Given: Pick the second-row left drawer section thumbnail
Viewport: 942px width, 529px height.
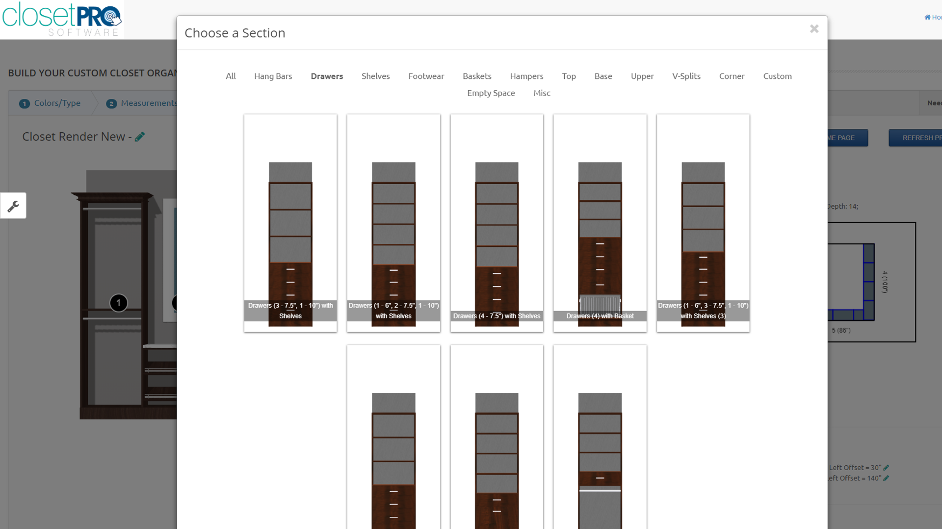Looking at the screenshot, I should click(393, 437).
